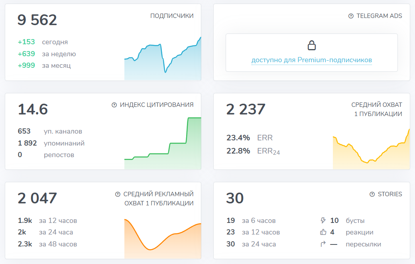Click the Подписчики card title
The height and width of the screenshot is (264, 415).
coord(172,16)
